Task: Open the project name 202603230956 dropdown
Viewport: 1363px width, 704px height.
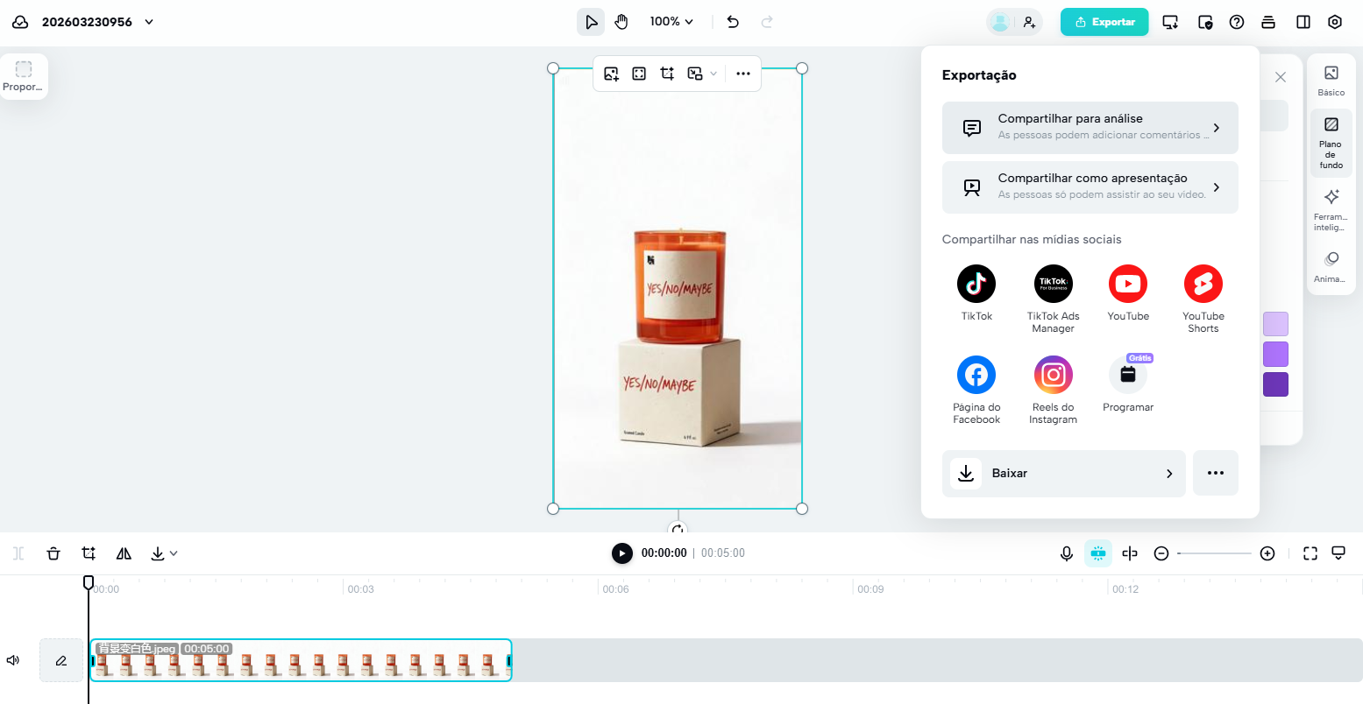Action: (149, 22)
